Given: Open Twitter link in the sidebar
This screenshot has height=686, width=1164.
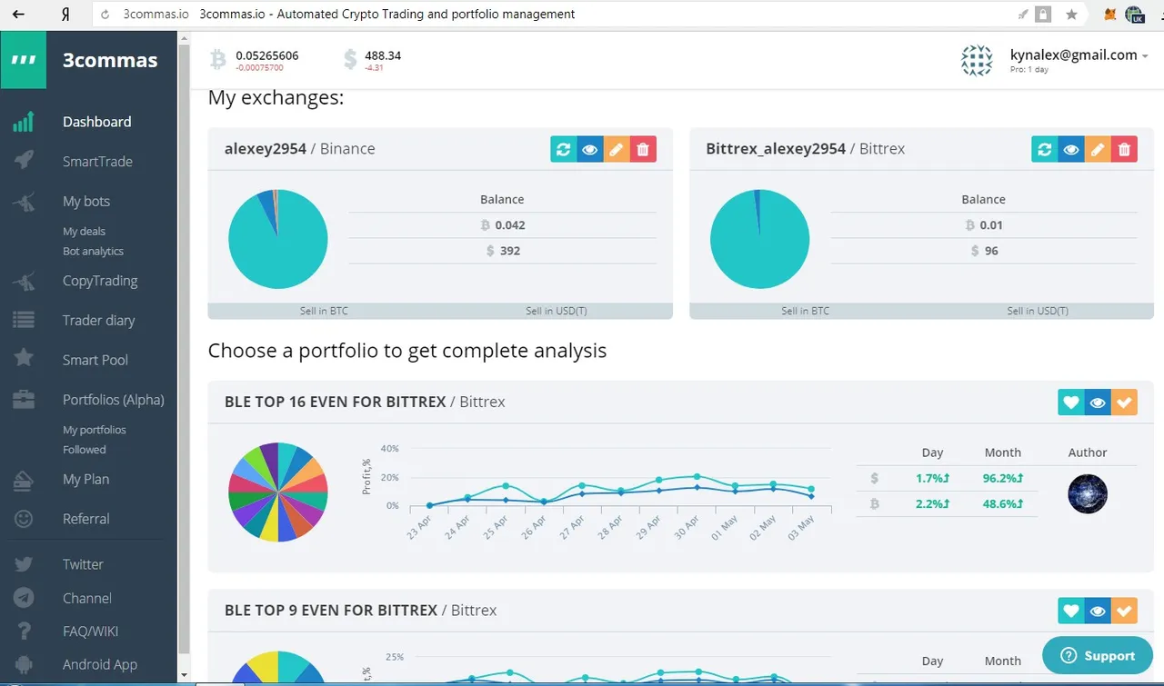Looking at the screenshot, I should pos(83,564).
